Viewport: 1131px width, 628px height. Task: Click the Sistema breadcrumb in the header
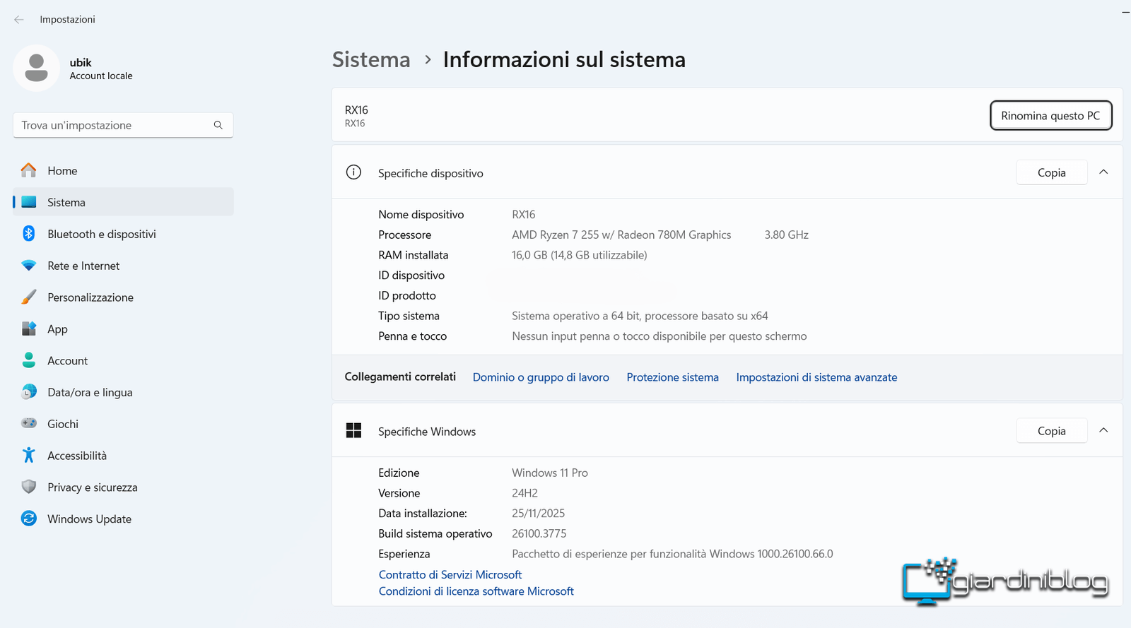coord(371,60)
